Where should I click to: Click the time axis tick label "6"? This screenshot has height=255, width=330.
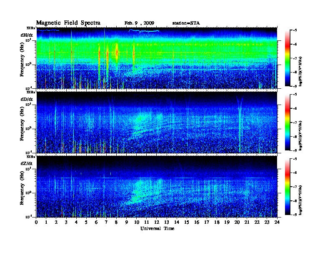point(96,222)
